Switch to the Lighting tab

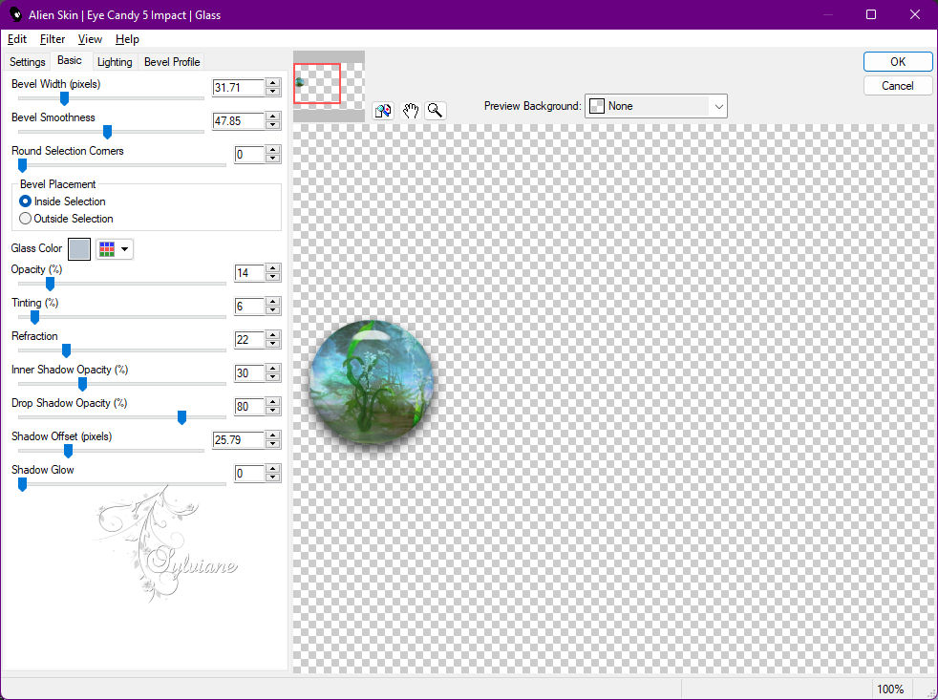coord(115,62)
